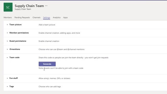Click the @mentions heading
The height and width of the screenshot is (94, 167).
pyautogui.click(x=15, y=49)
